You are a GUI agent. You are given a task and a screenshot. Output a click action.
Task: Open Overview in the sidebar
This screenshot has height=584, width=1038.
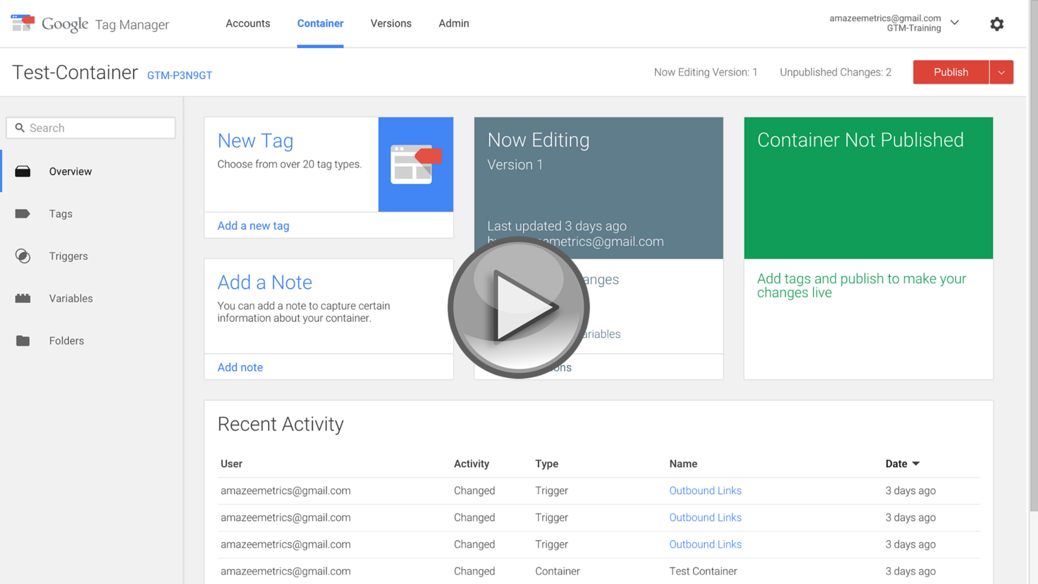click(x=71, y=171)
